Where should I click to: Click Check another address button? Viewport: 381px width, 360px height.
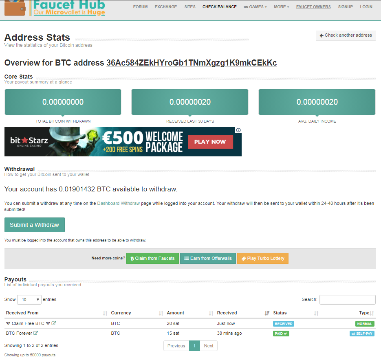[x=346, y=35]
